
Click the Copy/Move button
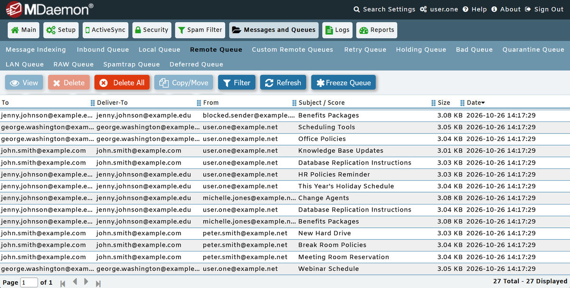[x=184, y=83]
